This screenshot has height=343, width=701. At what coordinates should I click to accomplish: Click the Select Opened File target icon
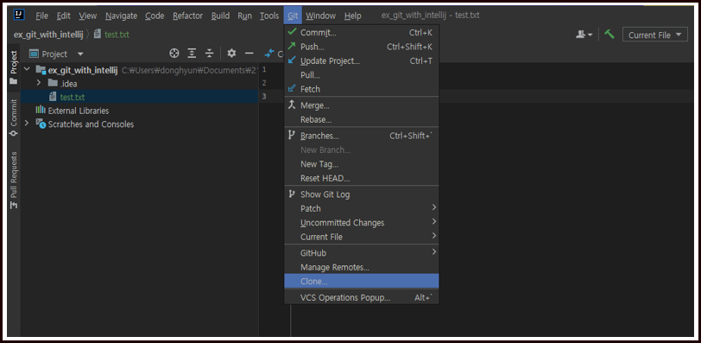pyautogui.click(x=174, y=54)
